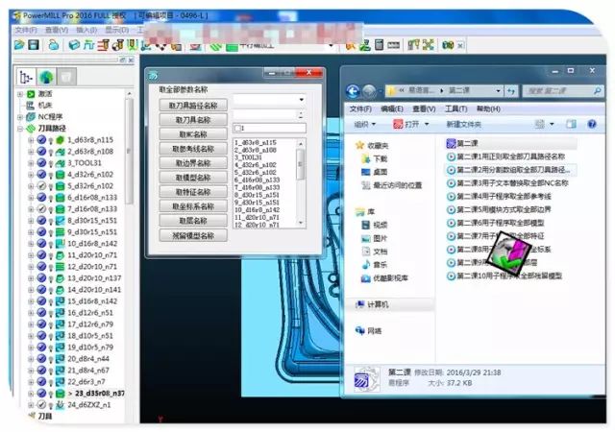This screenshot has height=432, width=615.
Task: Click Forward arrow in Explorer window
Action: click(369, 91)
